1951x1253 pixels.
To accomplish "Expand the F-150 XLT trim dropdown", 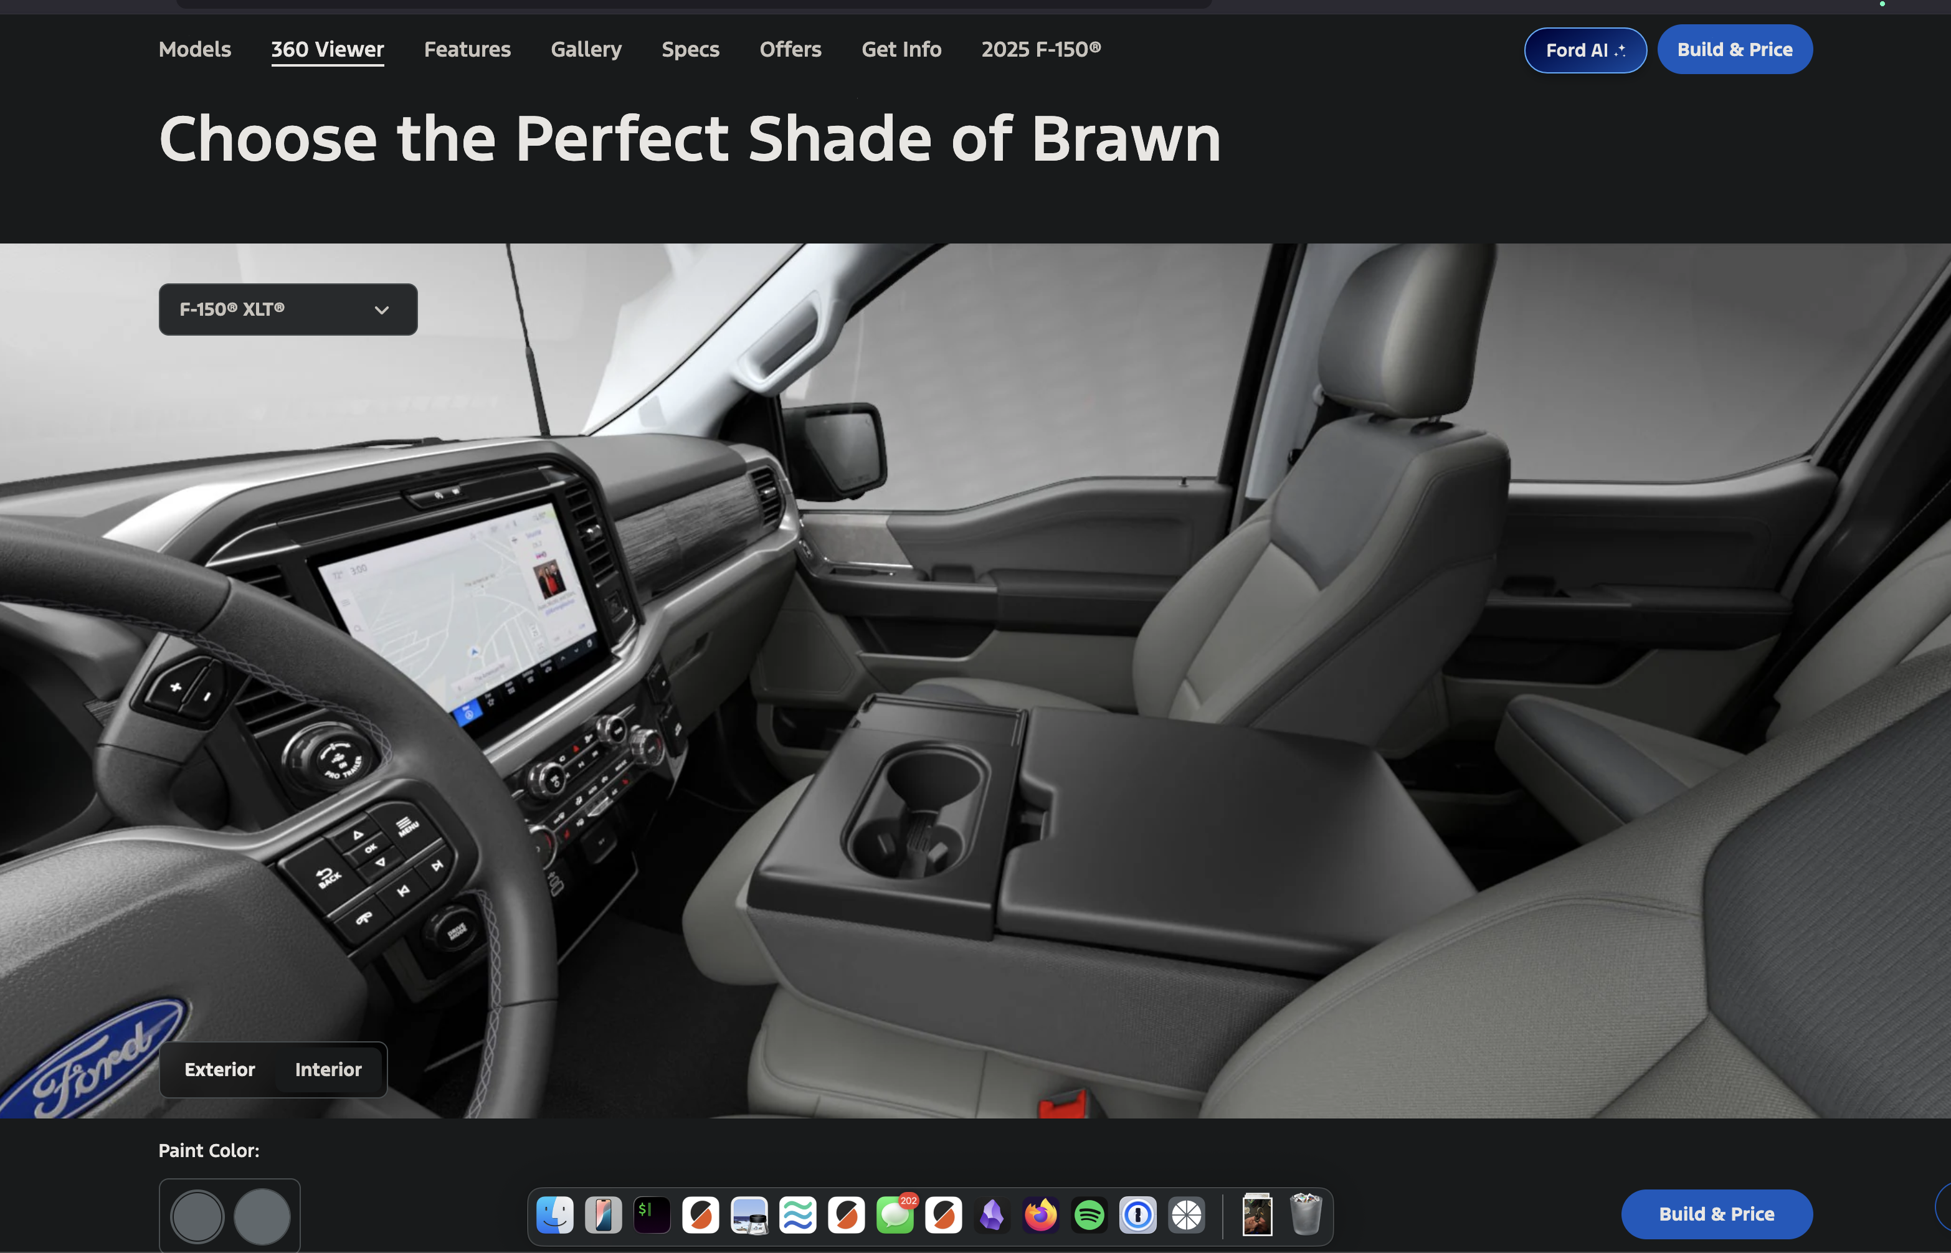I will tap(288, 309).
